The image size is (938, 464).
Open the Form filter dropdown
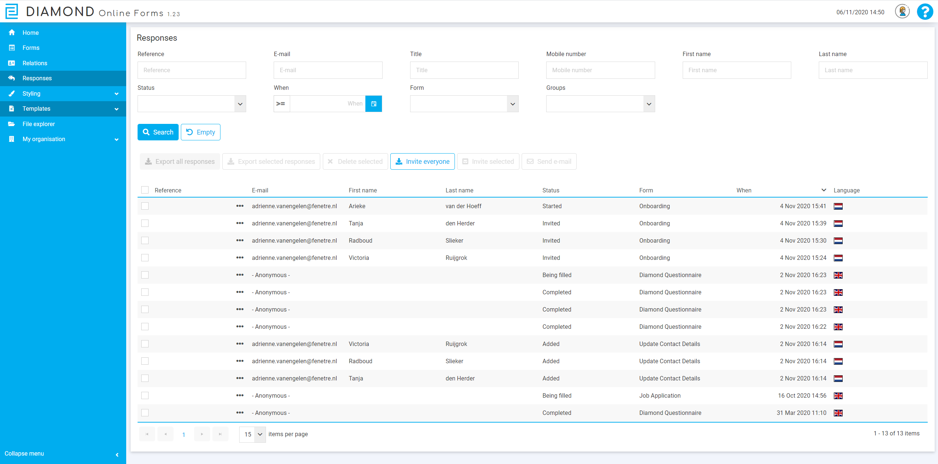[x=512, y=104]
